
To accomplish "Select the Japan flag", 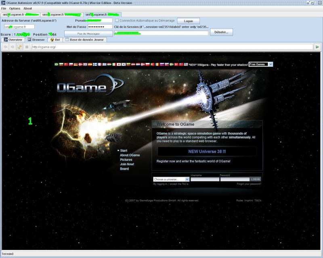I will click(x=119, y=64).
